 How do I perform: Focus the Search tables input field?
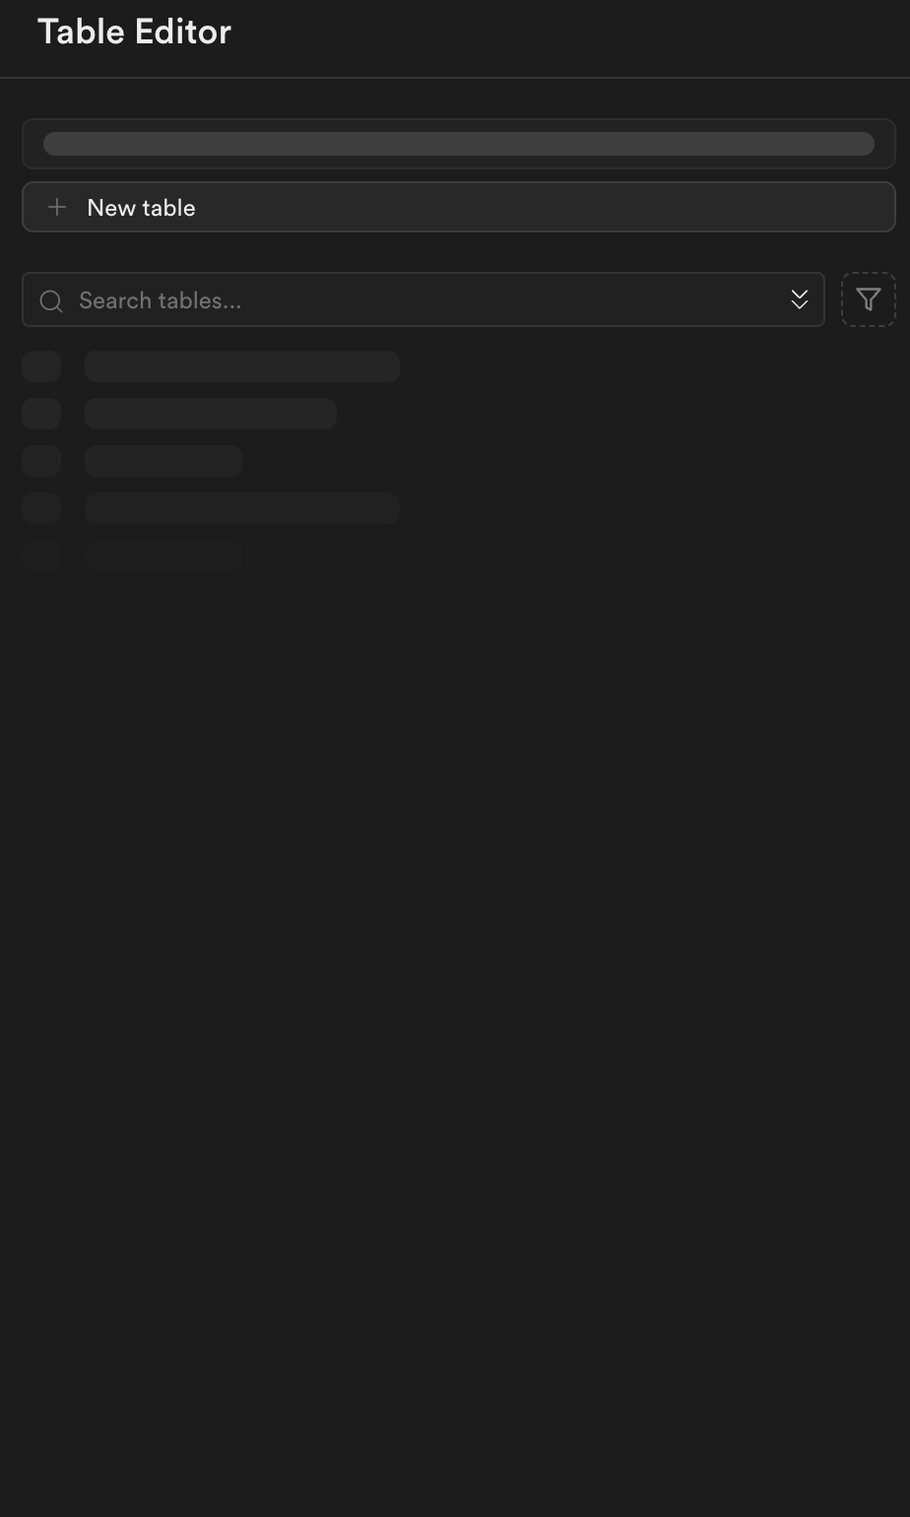[x=423, y=299]
